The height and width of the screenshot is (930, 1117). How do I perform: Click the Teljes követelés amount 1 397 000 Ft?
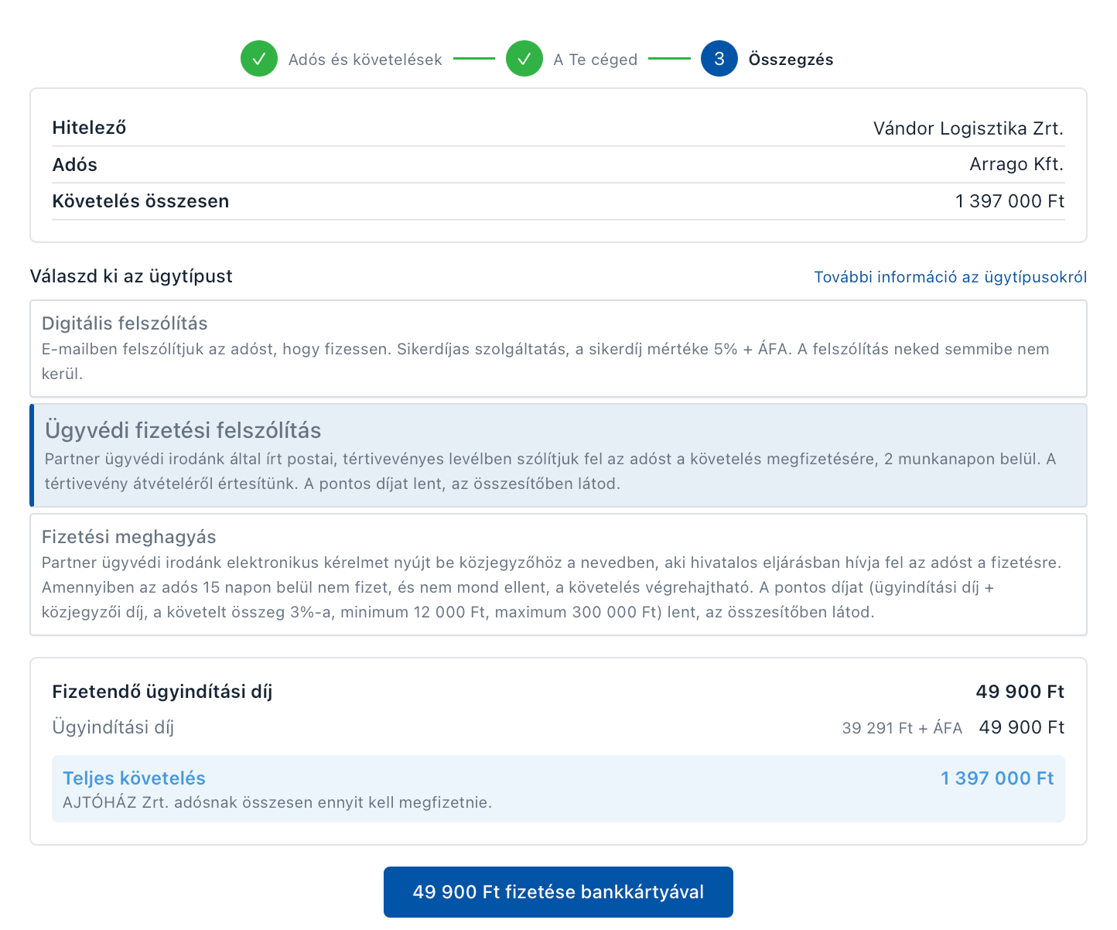click(997, 778)
